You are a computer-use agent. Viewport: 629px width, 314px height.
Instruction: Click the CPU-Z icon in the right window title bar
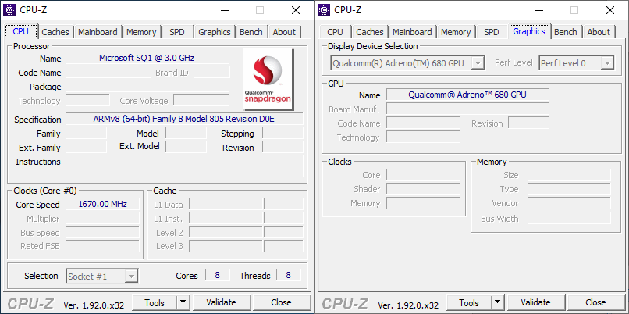(x=324, y=10)
